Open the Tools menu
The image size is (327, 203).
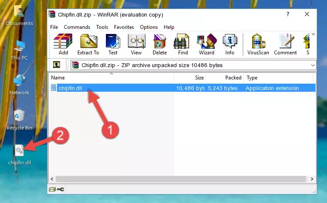tap(102, 27)
